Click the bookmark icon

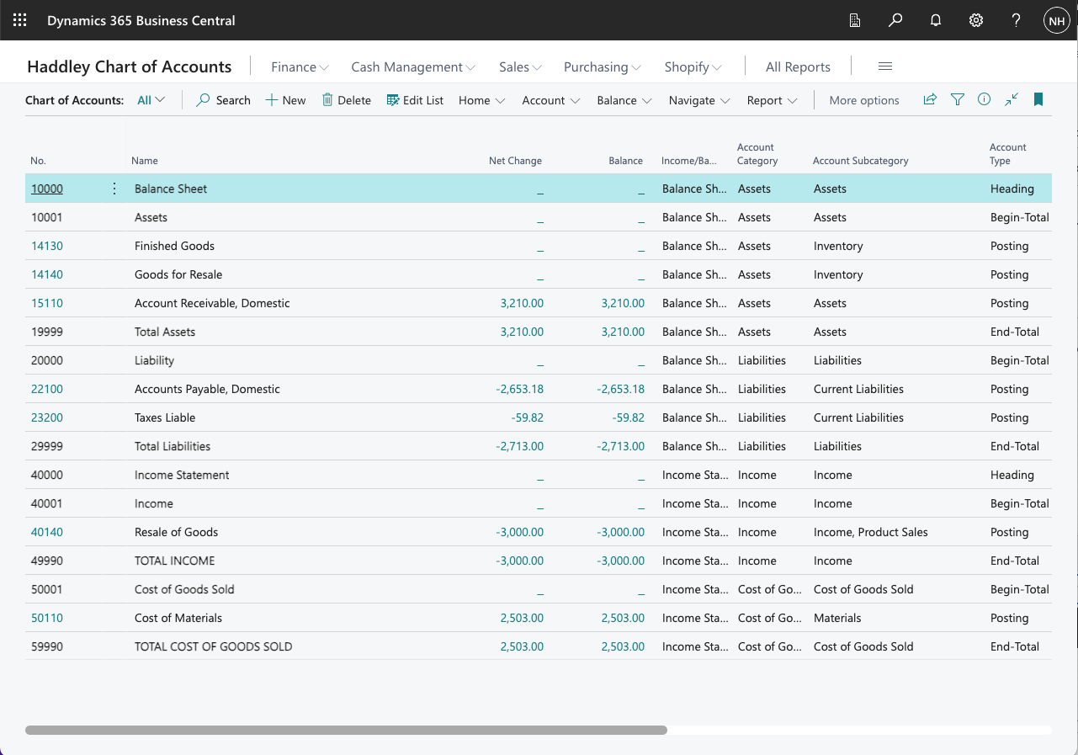coord(1038,99)
